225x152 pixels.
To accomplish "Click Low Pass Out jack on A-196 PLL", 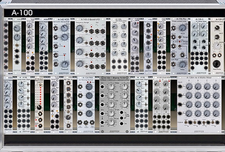I will [173, 64].
